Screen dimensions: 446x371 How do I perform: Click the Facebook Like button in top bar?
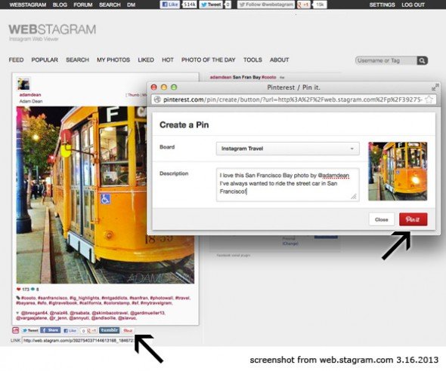(x=170, y=5)
